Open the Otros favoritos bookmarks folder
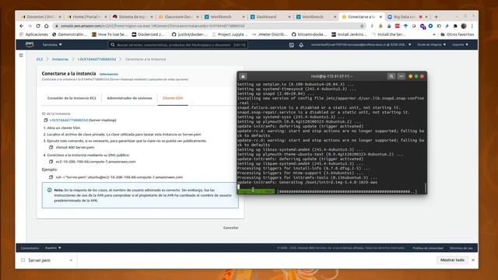The height and width of the screenshot is (280, 498). (457, 34)
